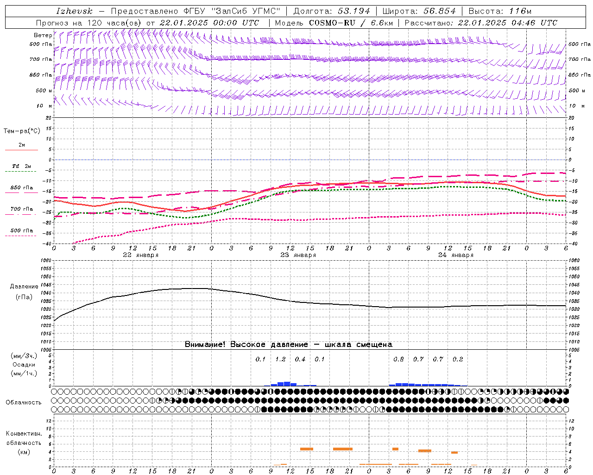The height and width of the screenshot is (475, 593).
Task: Click the dashed 700 гПа legend line sample
Action: point(21,214)
